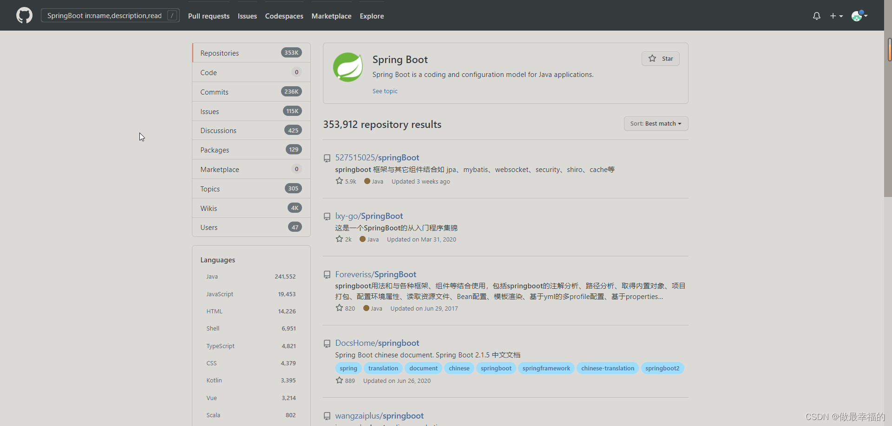Open the Foreveriss/SpringBoot repository
Image resolution: width=892 pixels, height=426 pixels.
(x=376, y=274)
